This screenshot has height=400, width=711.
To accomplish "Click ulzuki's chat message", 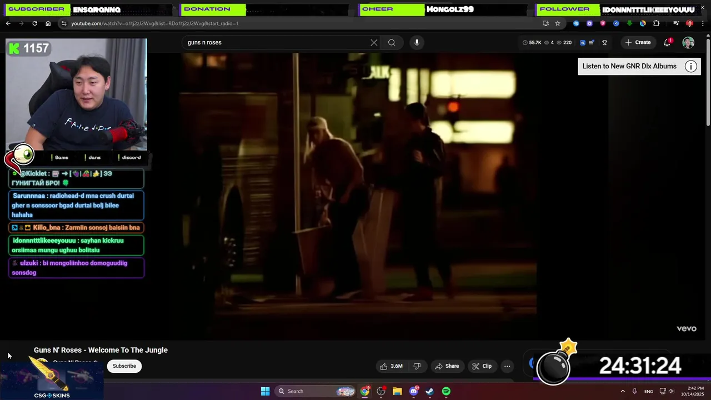I will [x=77, y=268].
